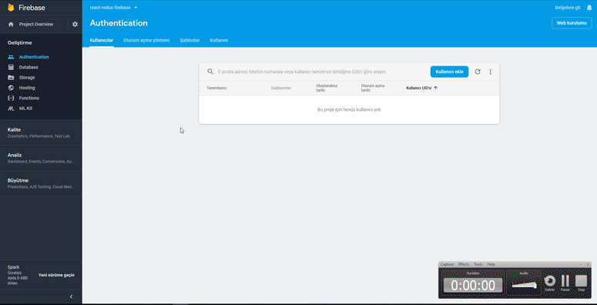Expand the Analiz section
Image resolution: width=597 pixels, height=305 pixels.
tap(41, 158)
